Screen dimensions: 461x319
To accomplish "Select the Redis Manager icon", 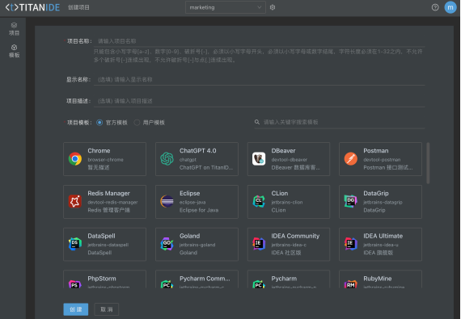I will (75, 201).
